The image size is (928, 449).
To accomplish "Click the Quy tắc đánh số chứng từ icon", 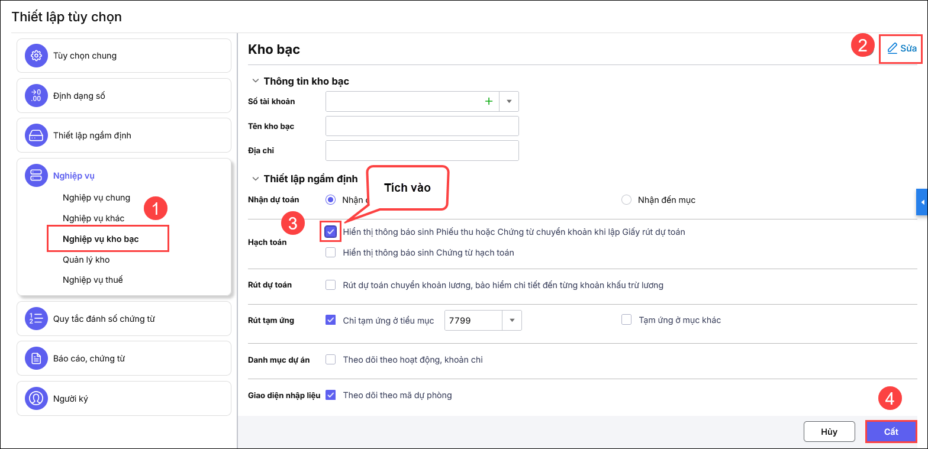I will 36,319.
